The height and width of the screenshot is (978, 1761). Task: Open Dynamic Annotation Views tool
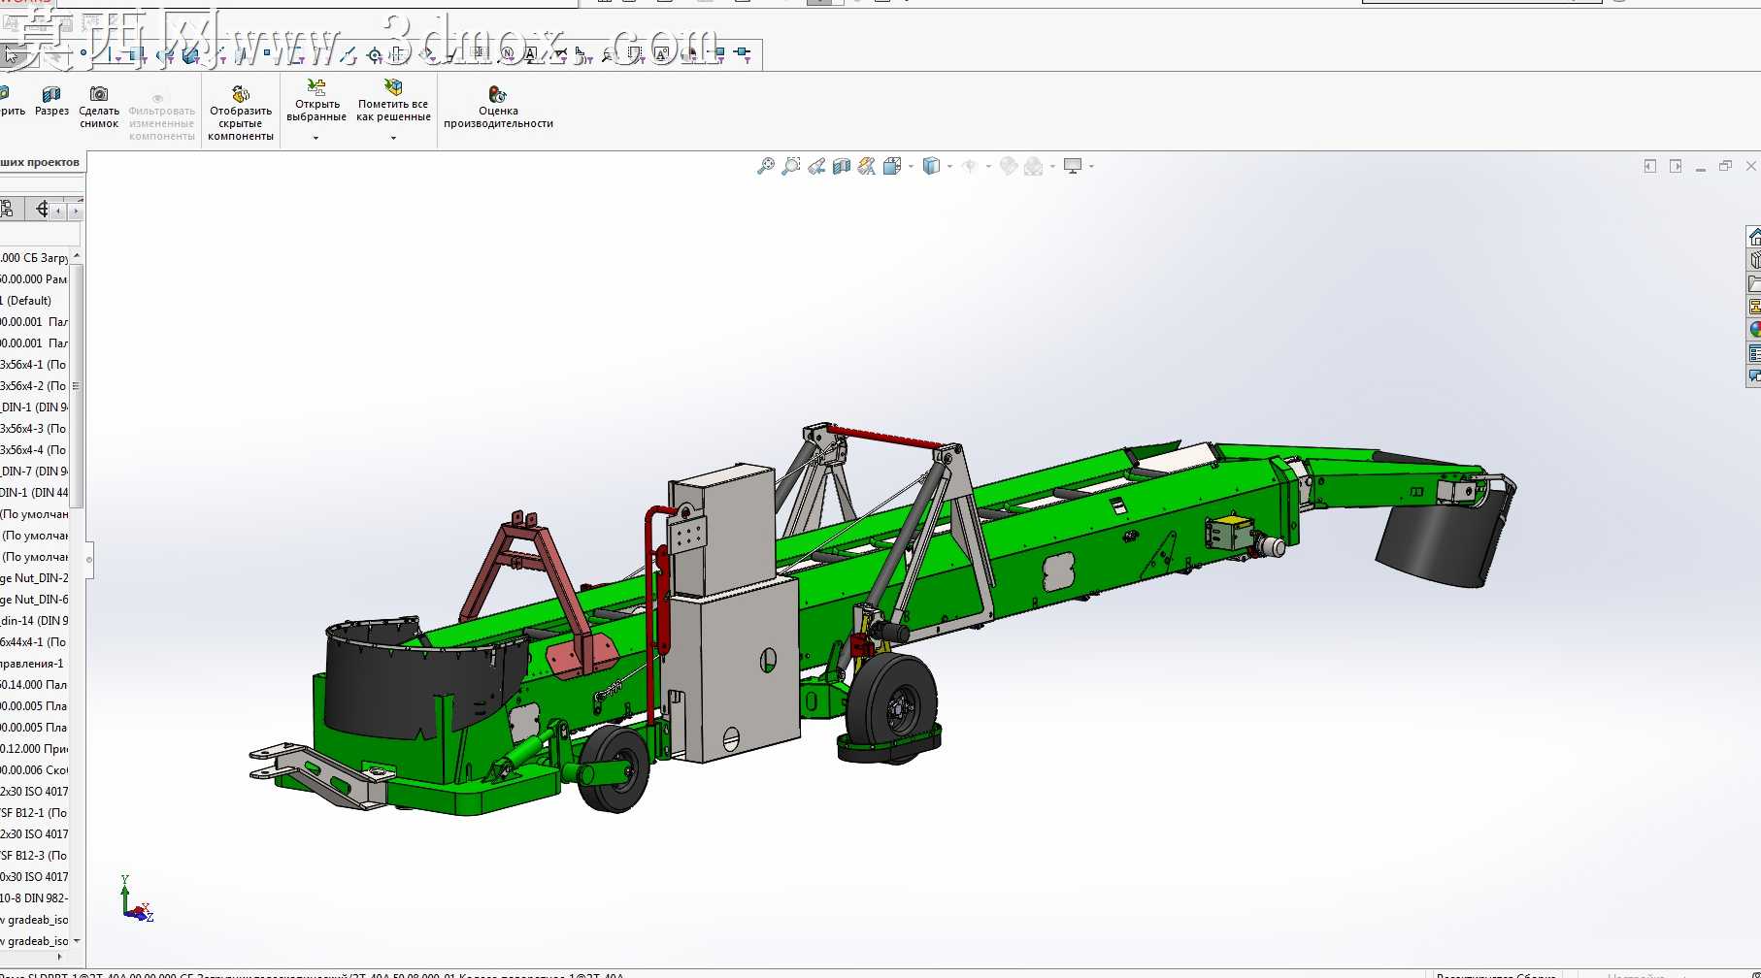click(867, 166)
